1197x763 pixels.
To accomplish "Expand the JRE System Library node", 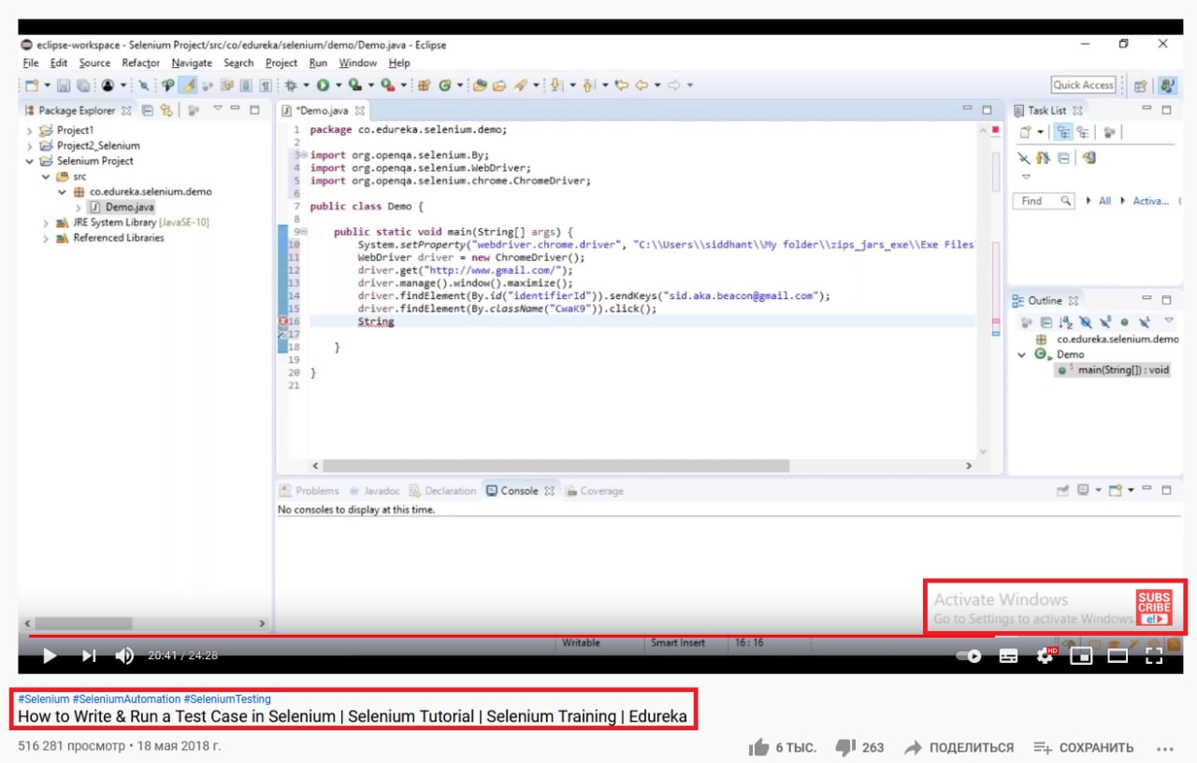I will [x=46, y=223].
